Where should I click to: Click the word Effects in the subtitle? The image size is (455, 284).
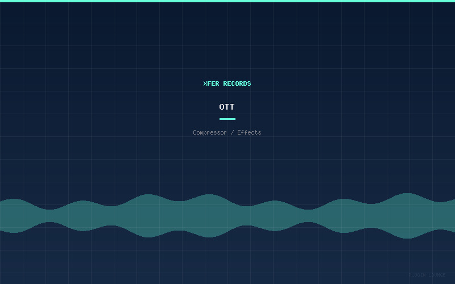(249, 133)
